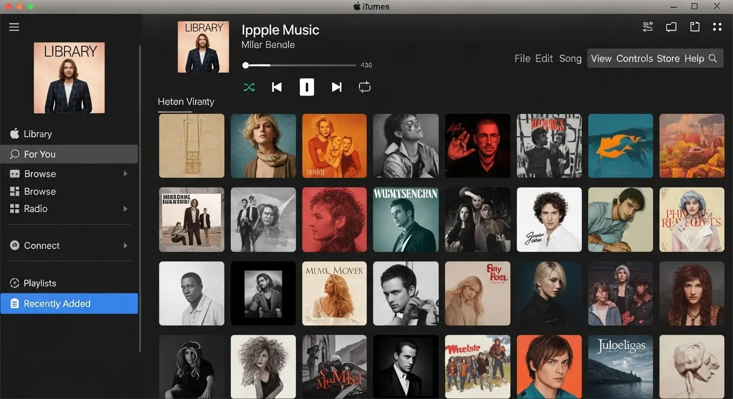Click the Browse item with arrow

[x=69, y=174]
